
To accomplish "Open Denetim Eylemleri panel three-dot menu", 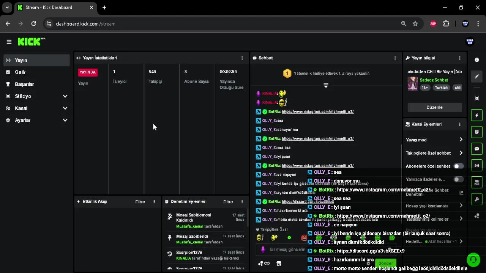I will (x=242, y=202).
